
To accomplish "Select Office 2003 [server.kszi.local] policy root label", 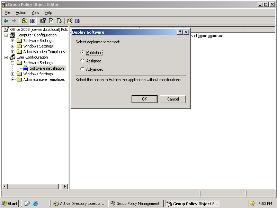I will 39,29.
